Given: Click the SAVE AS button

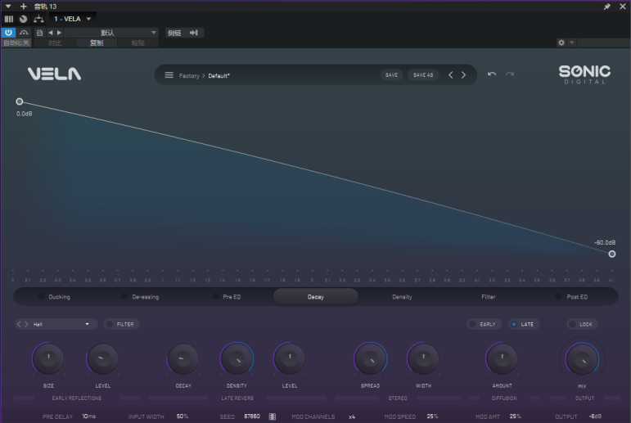Looking at the screenshot, I should [423, 75].
